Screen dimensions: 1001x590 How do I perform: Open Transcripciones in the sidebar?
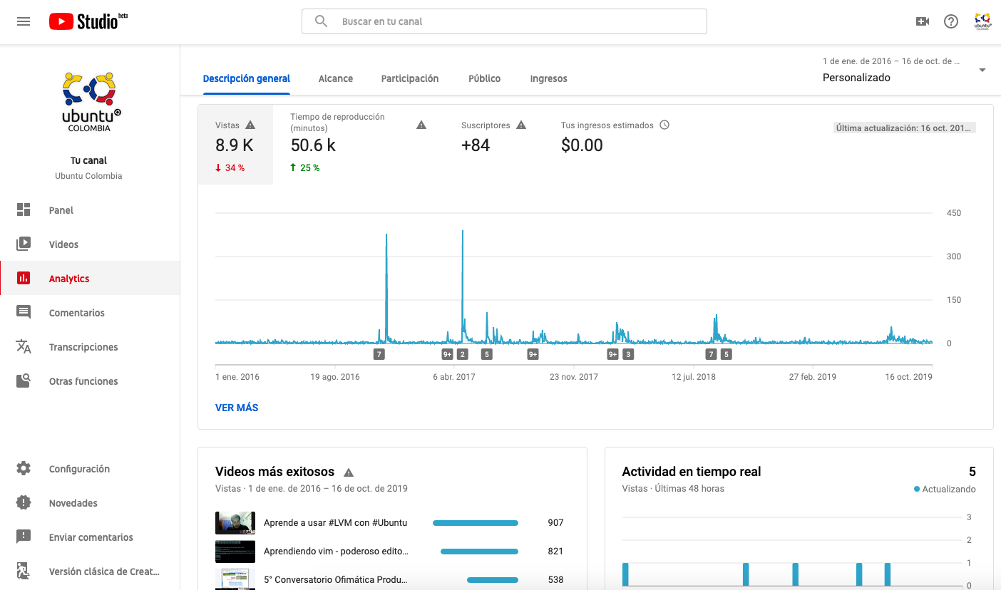[x=90, y=346]
